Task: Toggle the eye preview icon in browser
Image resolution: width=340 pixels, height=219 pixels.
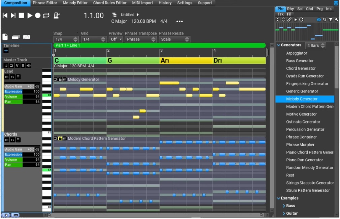Action: pos(319,20)
